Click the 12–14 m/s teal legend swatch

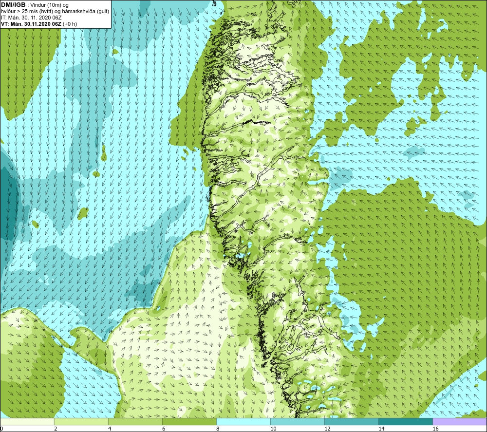click(x=352, y=422)
